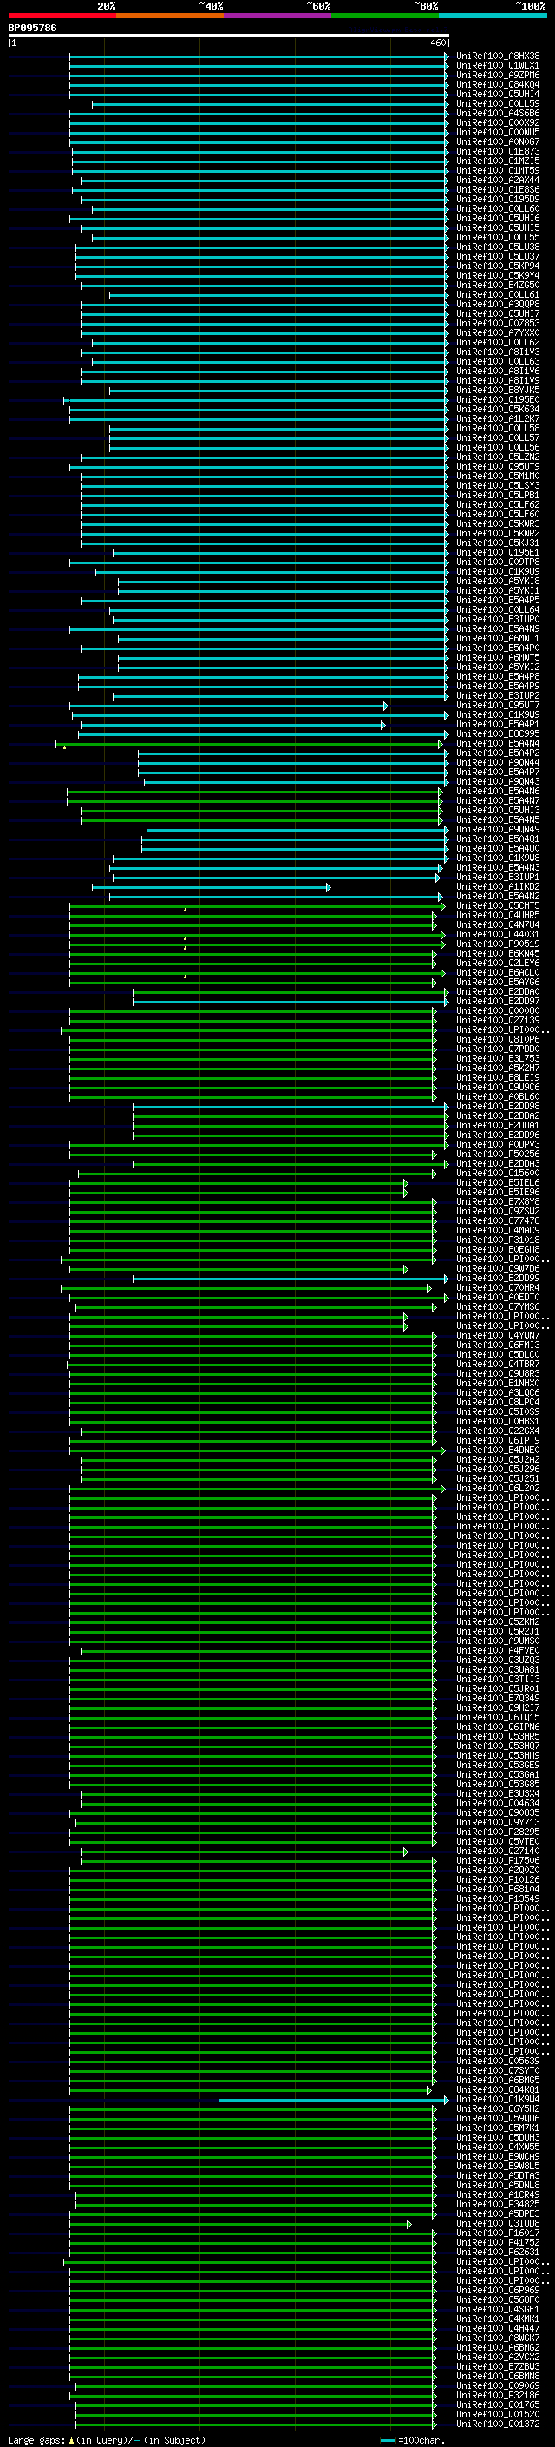Open hit UniRef100_Q84KQ4
Image resolution: width=555 pixels, height=2447 pixels.
(x=498, y=84)
